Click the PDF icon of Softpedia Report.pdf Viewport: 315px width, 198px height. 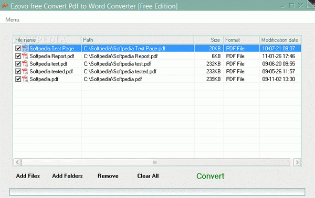(25, 56)
